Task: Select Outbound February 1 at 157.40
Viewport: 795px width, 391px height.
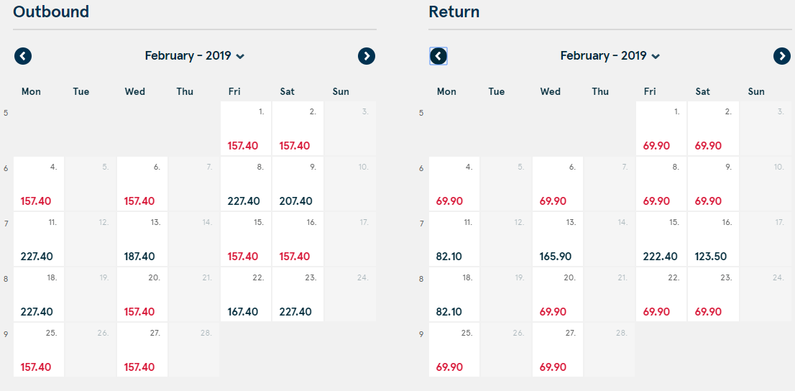Action: pos(246,129)
